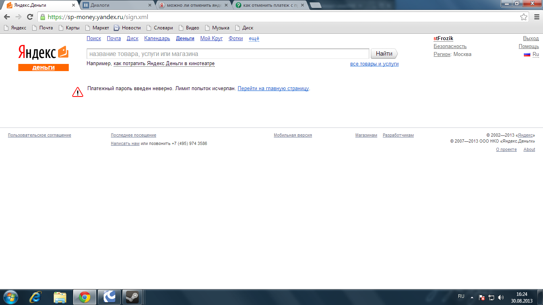Image resolution: width=543 pixels, height=305 pixels.
Task: Click the network tray icon
Action: point(491,297)
